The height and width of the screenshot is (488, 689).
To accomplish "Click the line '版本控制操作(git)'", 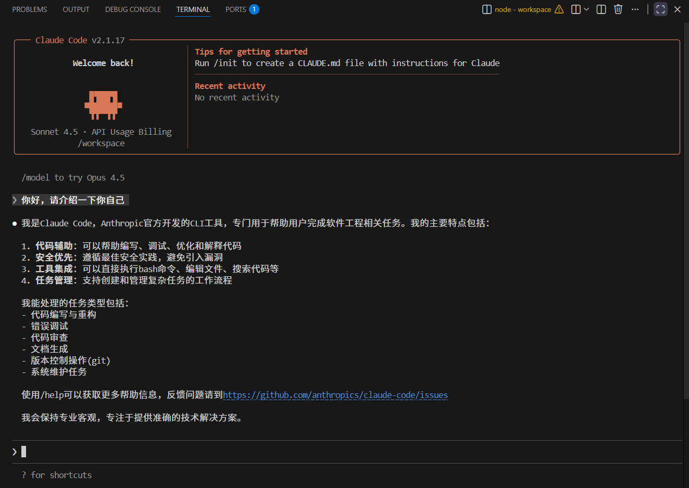I will (x=70, y=361).
